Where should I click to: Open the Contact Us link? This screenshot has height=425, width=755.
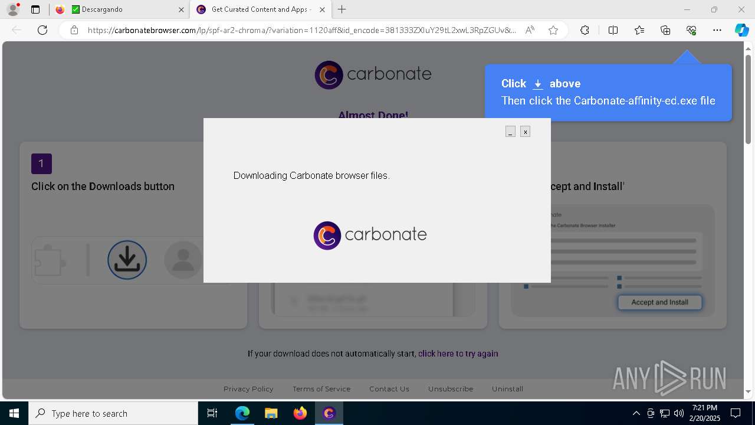pyautogui.click(x=389, y=389)
